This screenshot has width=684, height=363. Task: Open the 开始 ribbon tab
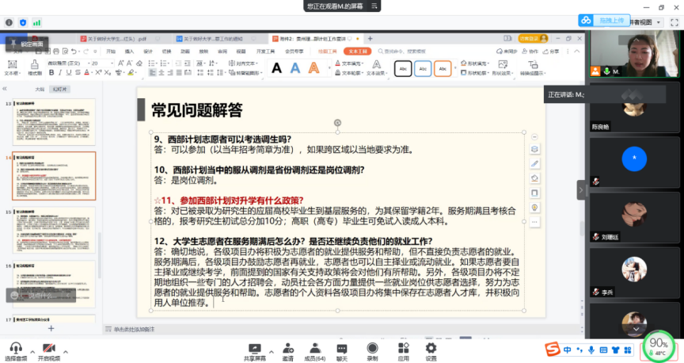pyautogui.click(x=110, y=52)
